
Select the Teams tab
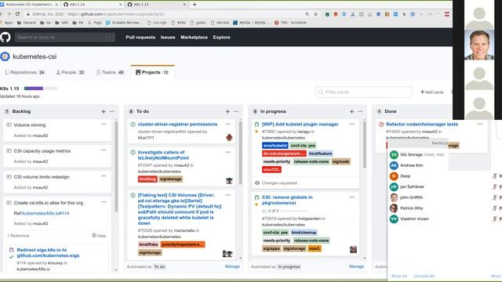click(110, 72)
